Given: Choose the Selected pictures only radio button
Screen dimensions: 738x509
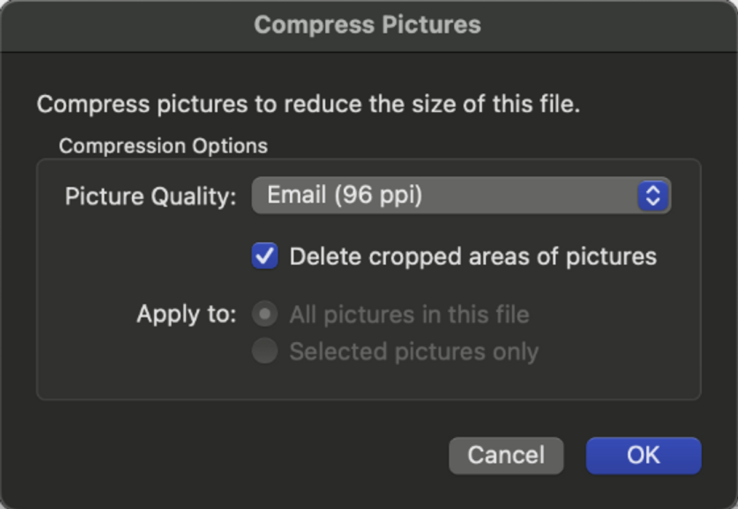Looking at the screenshot, I should 265,352.
